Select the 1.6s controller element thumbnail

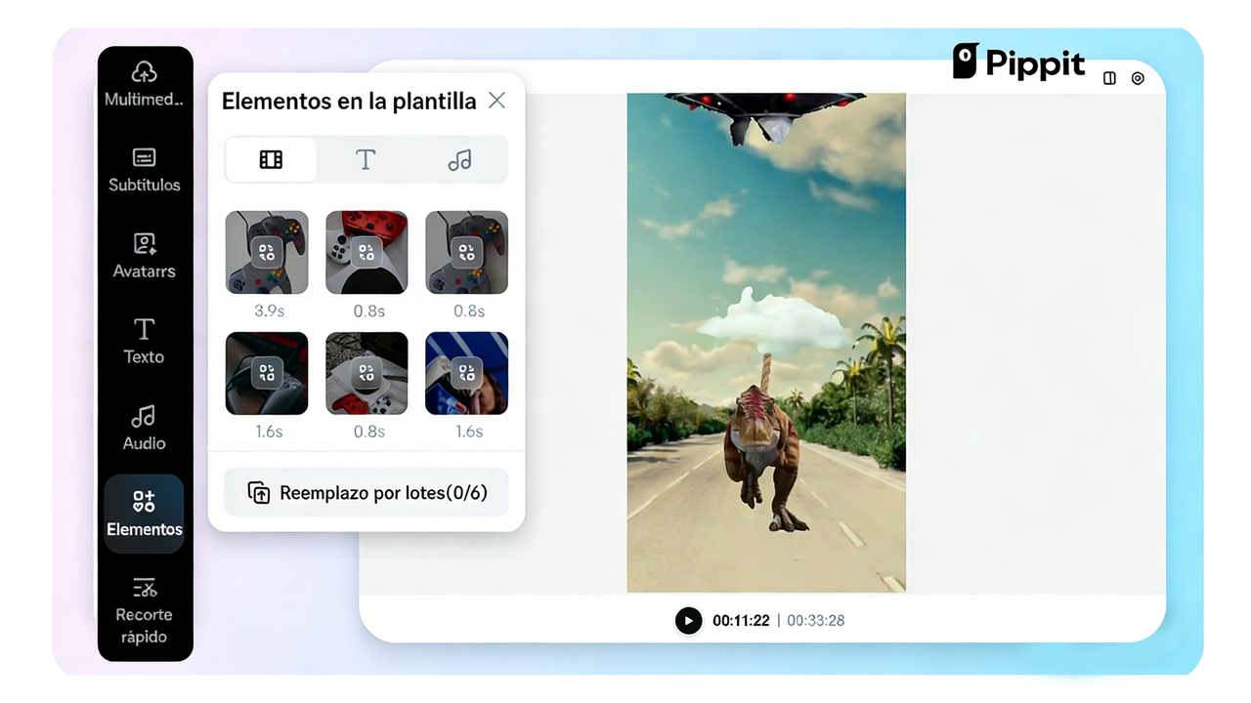tap(267, 373)
